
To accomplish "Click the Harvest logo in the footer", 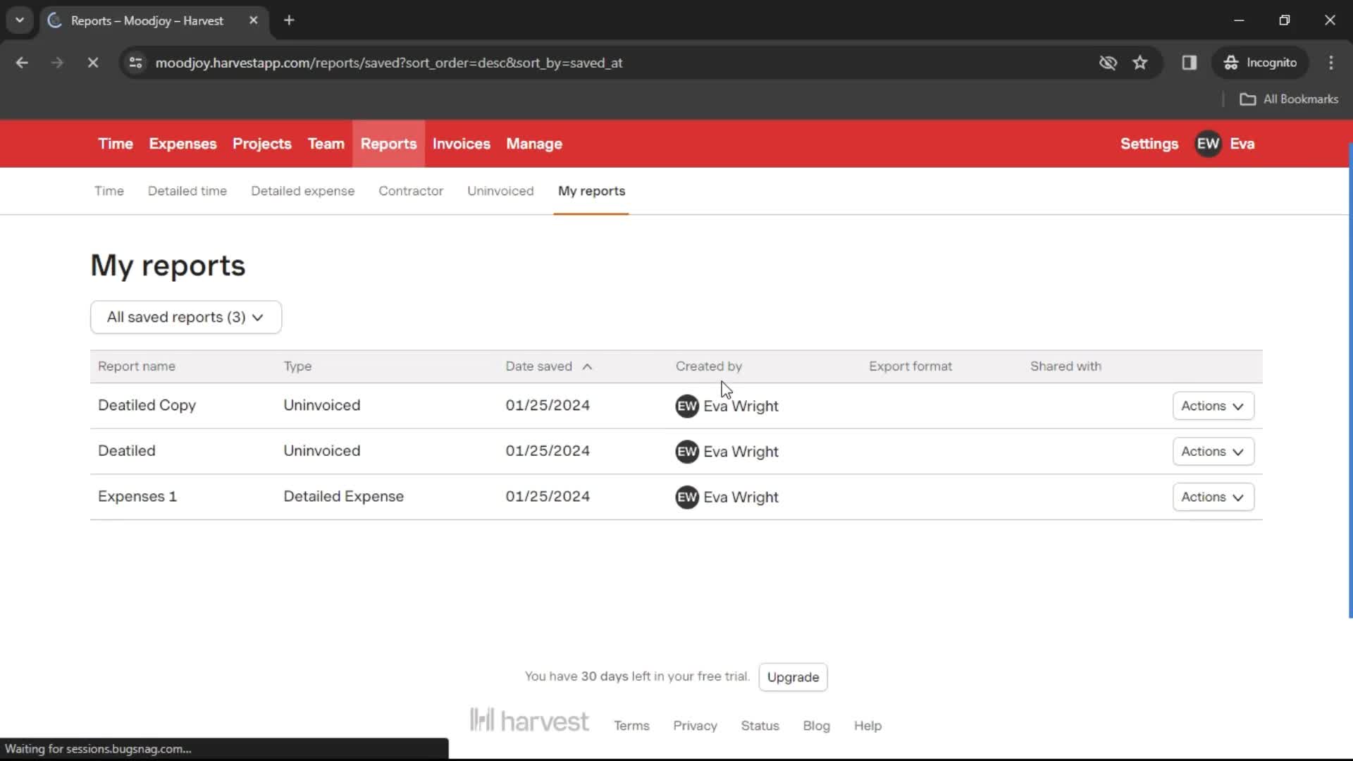I will click(529, 721).
